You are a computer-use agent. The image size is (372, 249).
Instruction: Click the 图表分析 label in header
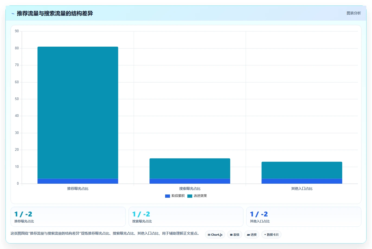354,13
